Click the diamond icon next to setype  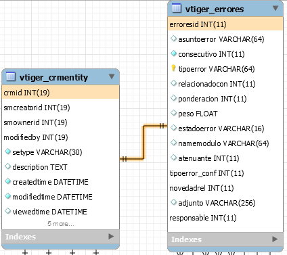8,152
